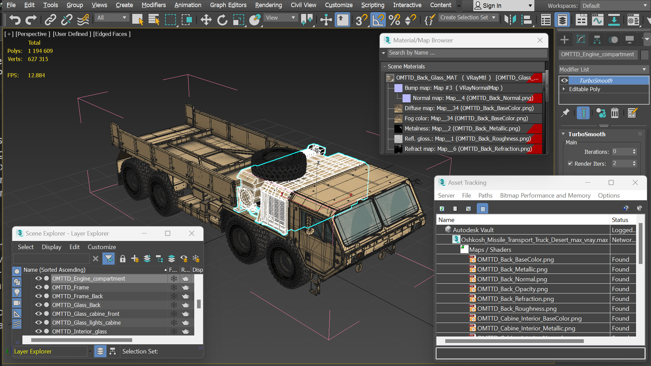Open Paths menu in Asset Tracking

(485, 196)
